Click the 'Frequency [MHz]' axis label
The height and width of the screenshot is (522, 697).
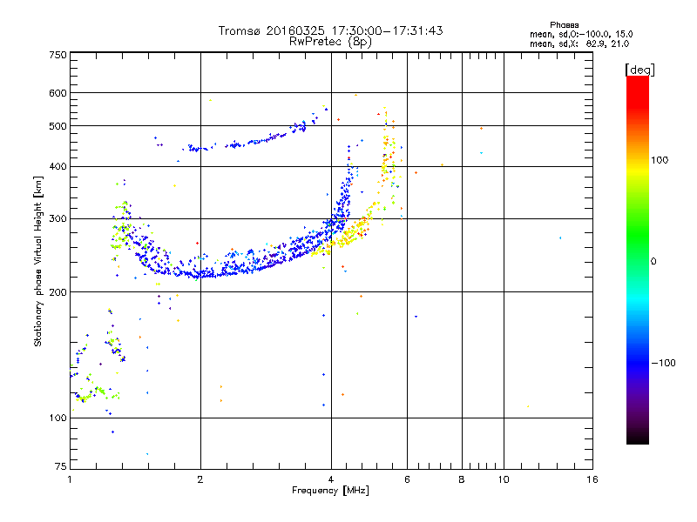pos(330,491)
